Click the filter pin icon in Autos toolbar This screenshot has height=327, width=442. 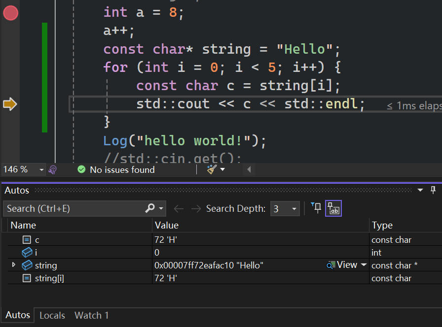click(x=316, y=208)
